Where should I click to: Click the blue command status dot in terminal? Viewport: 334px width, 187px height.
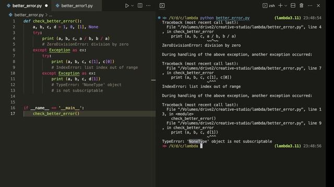pyautogui.click(x=159, y=18)
